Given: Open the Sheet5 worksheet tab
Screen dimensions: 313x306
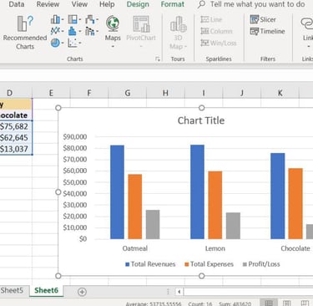Looking at the screenshot, I should (x=12, y=290).
